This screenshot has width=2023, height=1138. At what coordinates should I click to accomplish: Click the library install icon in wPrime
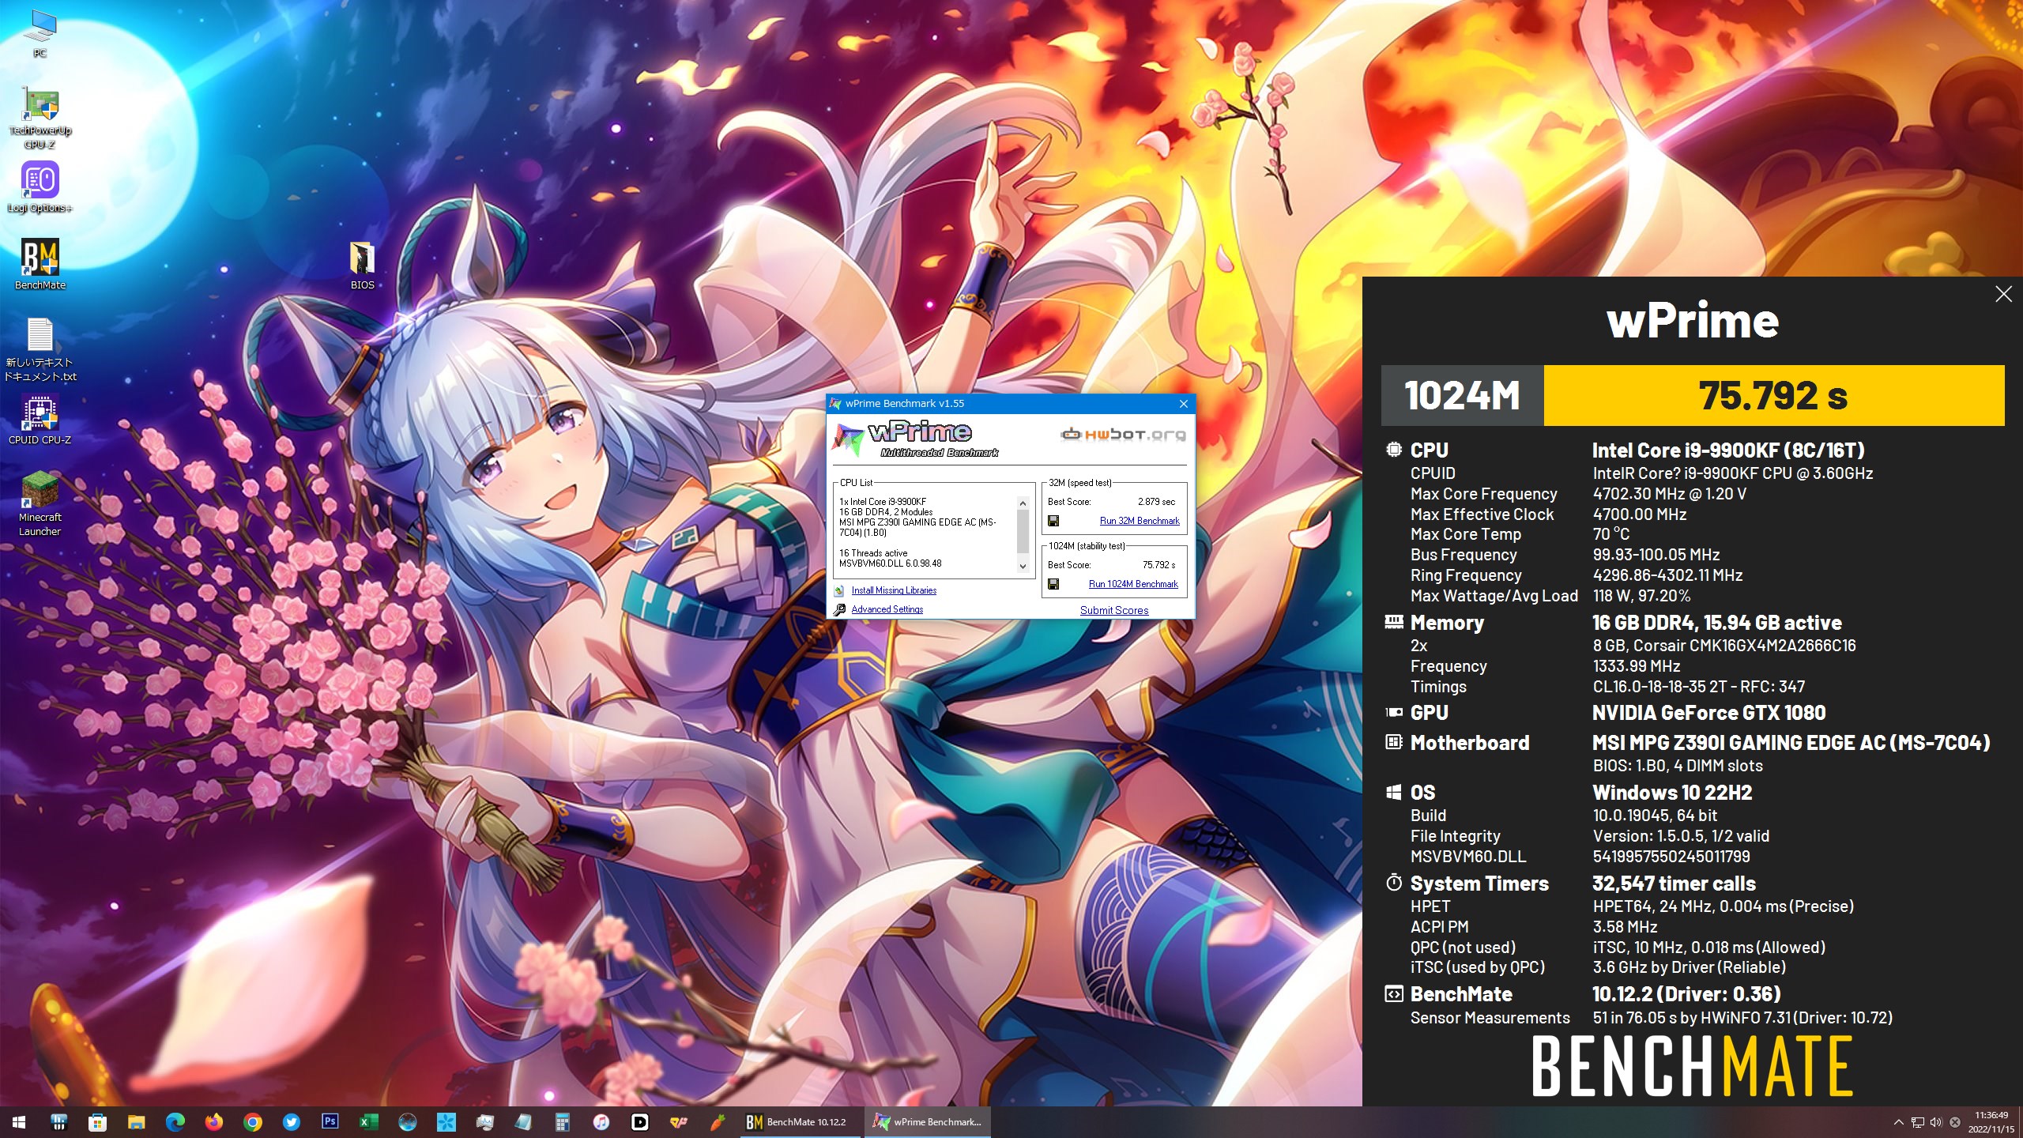(x=839, y=590)
